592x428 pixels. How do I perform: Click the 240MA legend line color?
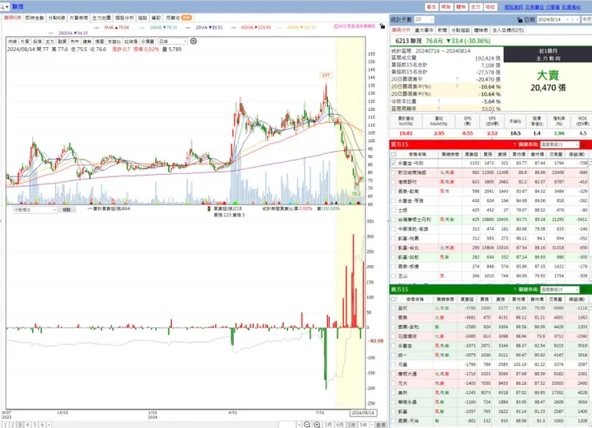pos(51,34)
